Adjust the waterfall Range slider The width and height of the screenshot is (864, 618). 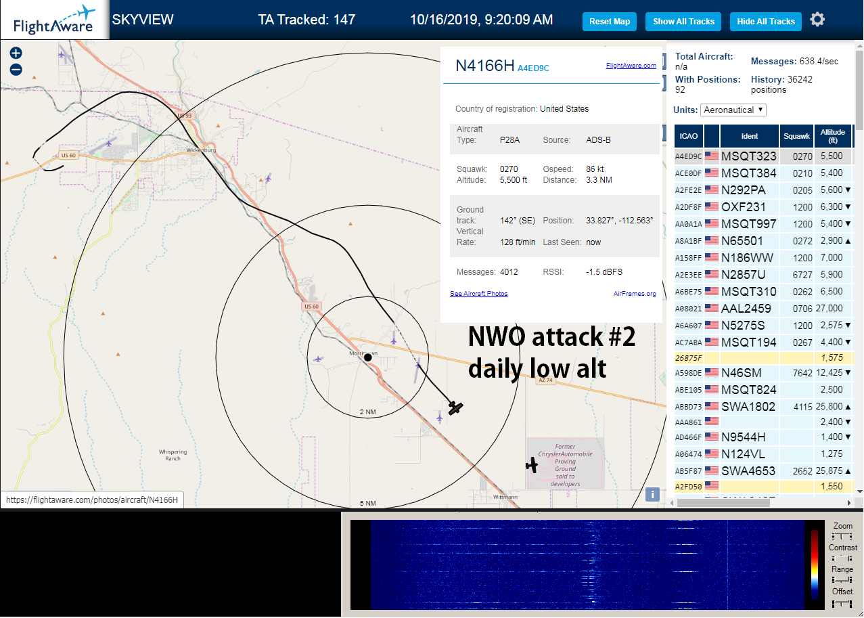coord(842,580)
